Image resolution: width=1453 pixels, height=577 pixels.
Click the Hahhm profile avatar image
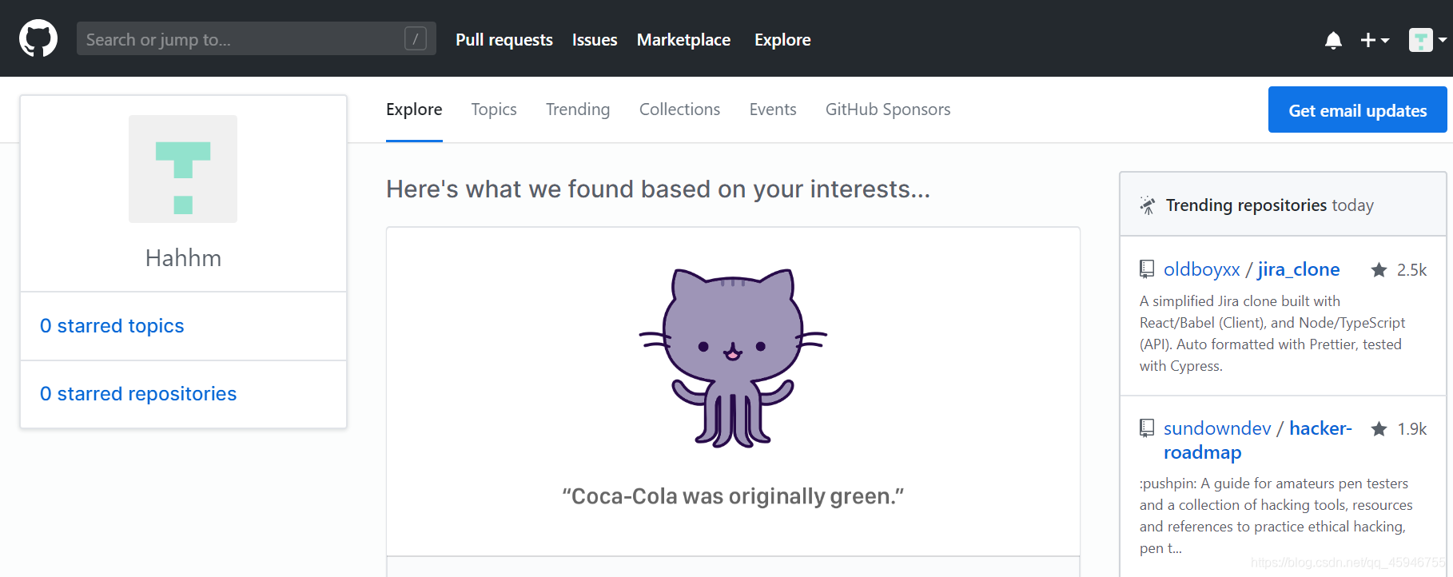pos(183,169)
